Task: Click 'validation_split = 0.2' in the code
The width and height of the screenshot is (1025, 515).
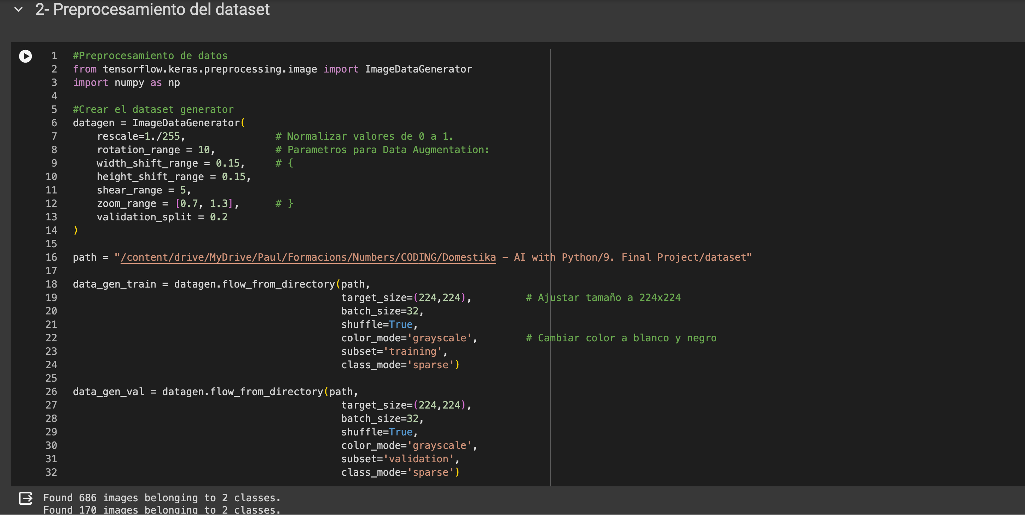Action: point(162,217)
